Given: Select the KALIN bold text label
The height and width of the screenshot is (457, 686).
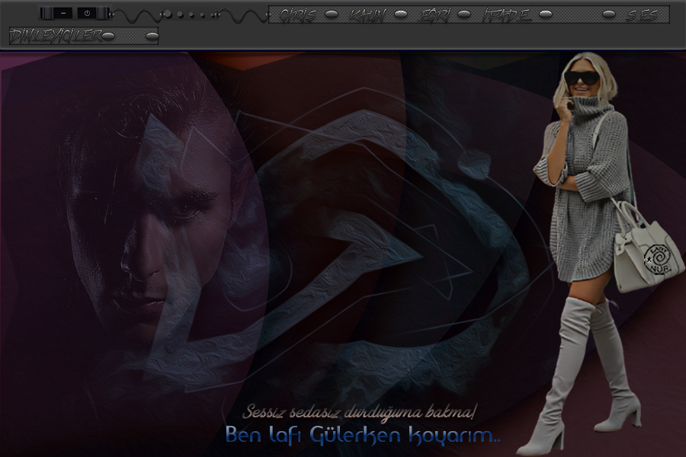Looking at the screenshot, I should [x=367, y=14].
